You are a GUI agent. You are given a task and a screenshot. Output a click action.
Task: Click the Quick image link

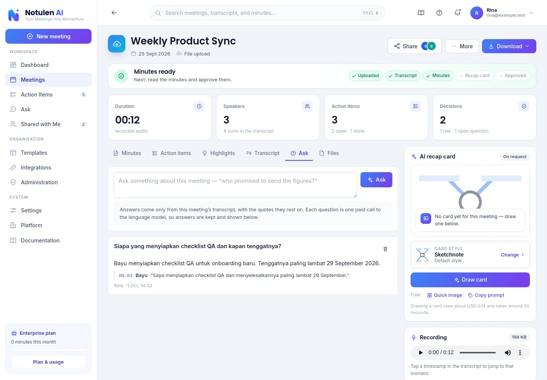pos(444,295)
